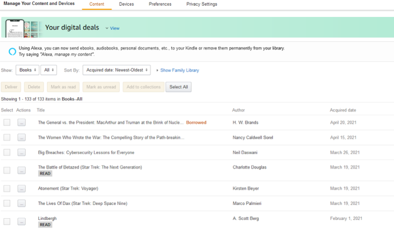This screenshot has width=394, height=230.
Task: Click actions button for Atonement Star Trek Voyager
Action: 22,189
